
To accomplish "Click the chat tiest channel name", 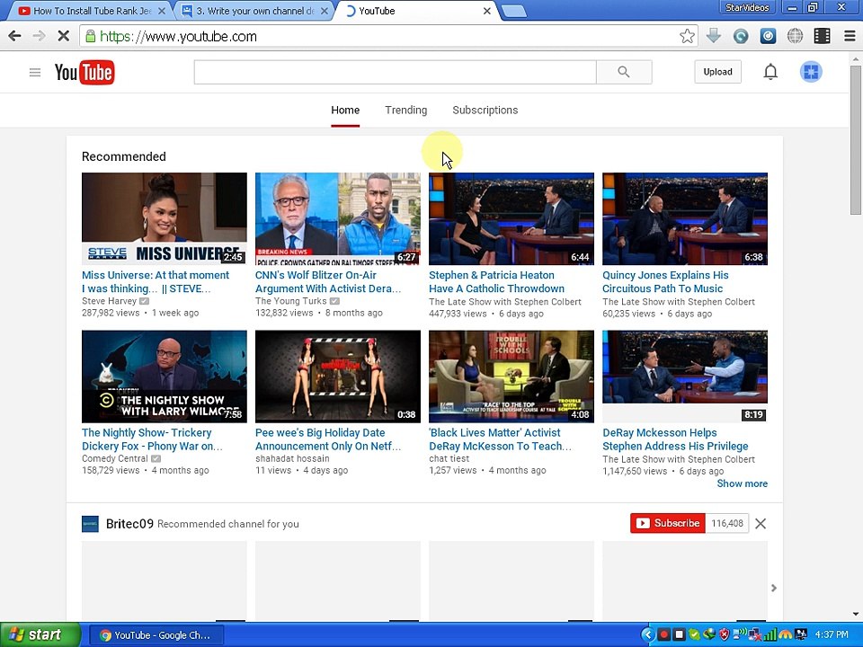I will tap(449, 458).
